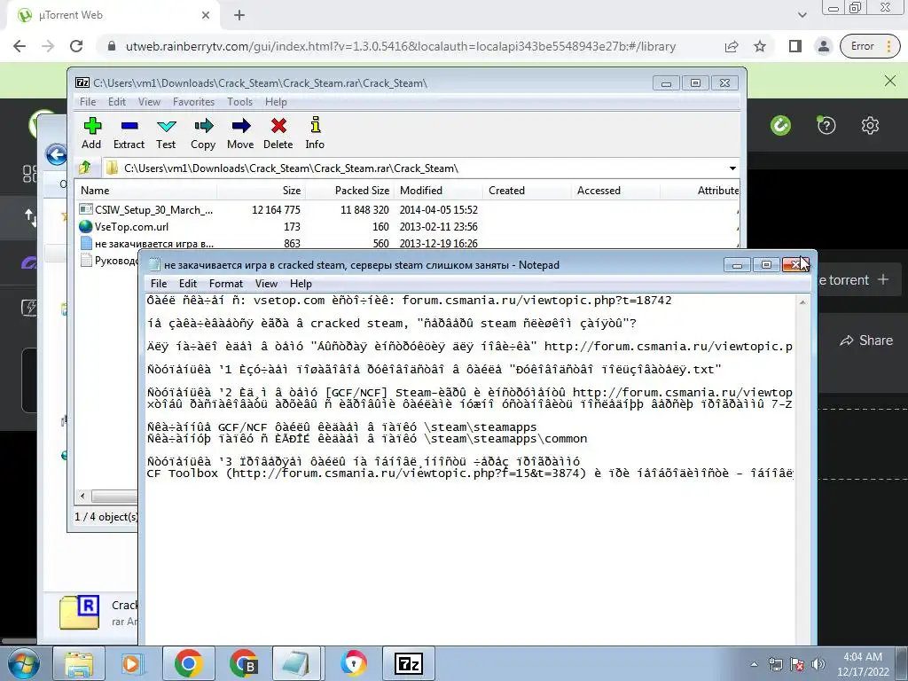This screenshot has width=908, height=681.
Task: Click the Extract toolbar icon in 7-Zip
Action: coord(129,133)
